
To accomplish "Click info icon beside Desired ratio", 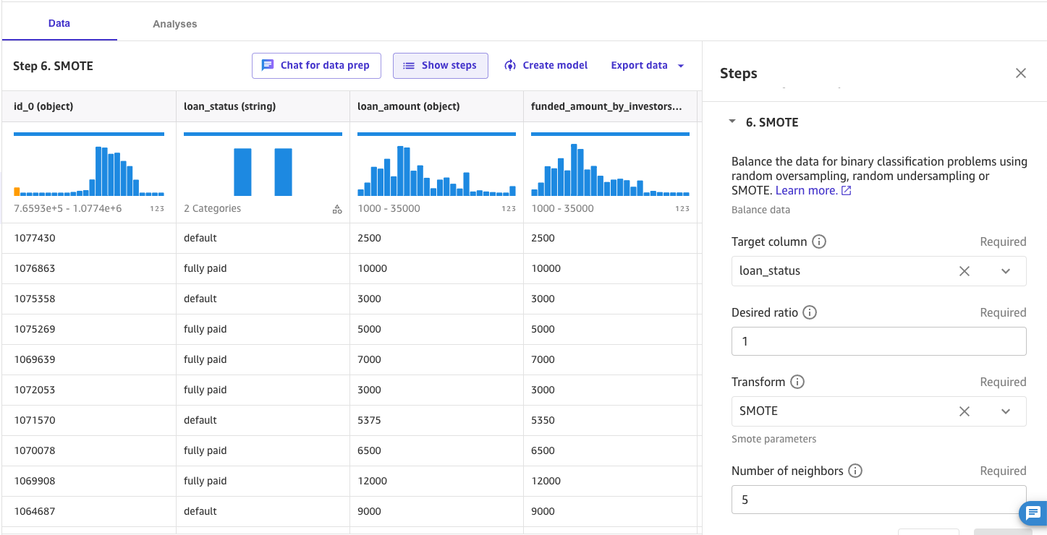I will pos(810,313).
